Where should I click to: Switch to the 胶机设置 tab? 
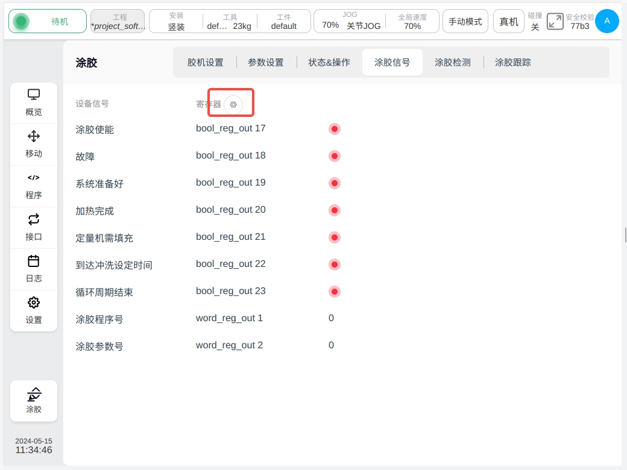205,62
